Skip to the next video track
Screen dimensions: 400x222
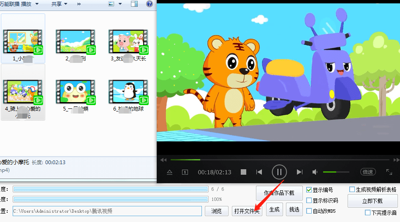tap(299, 172)
